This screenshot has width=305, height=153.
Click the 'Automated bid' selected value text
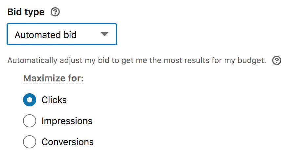tap(46, 34)
